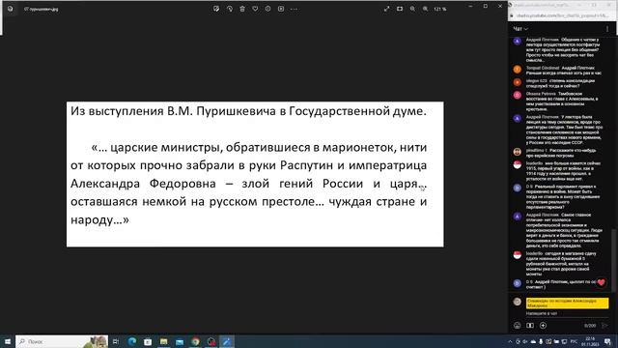Click the image filename in the title bar
The width and height of the screenshot is (618, 348).
click(x=41, y=9)
